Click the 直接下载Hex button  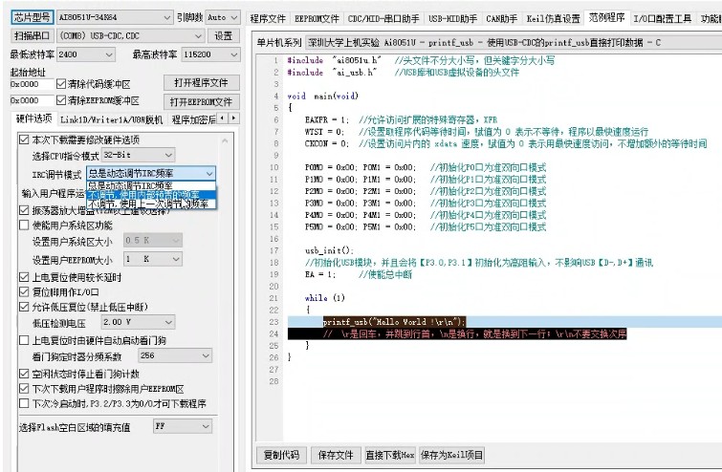point(389,455)
